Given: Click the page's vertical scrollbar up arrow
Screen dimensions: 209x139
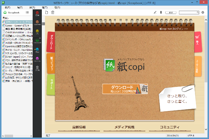Looking at the screenshot, I should pyautogui.click(x=206, y=19).
